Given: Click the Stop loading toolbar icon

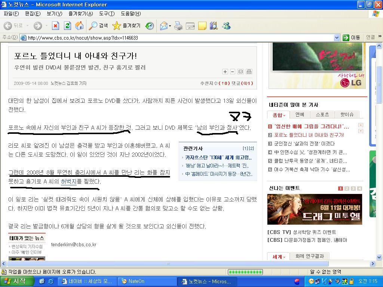Looking at the screenshot, I should [x=55, y=26].
